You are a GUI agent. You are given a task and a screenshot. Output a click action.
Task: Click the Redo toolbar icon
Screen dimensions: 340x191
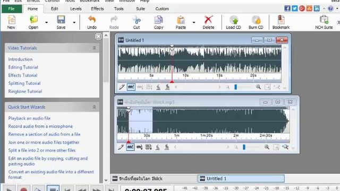pos(114,22)
